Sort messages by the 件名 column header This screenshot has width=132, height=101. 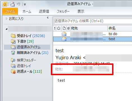(x=120, y=28)
